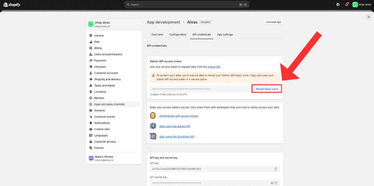Click the Locations pin icon in the sidebar
Screen dimensions: 374x186
point(91,92)
